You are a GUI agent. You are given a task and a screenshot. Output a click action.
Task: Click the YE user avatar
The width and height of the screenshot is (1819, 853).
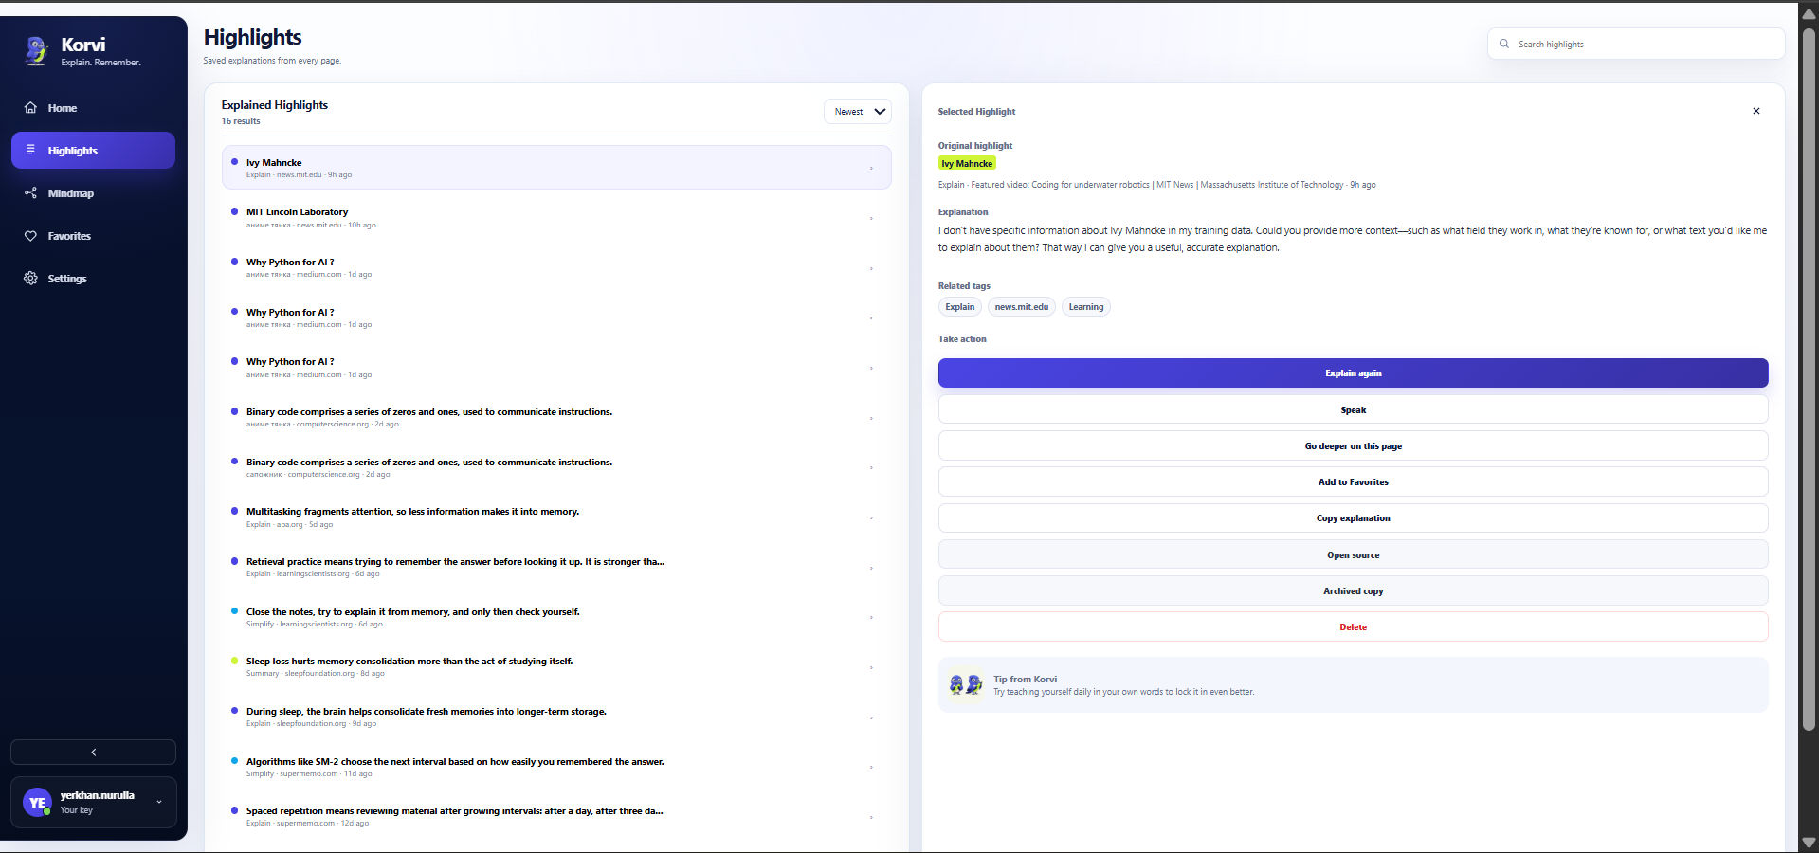[x=37, y=803]
